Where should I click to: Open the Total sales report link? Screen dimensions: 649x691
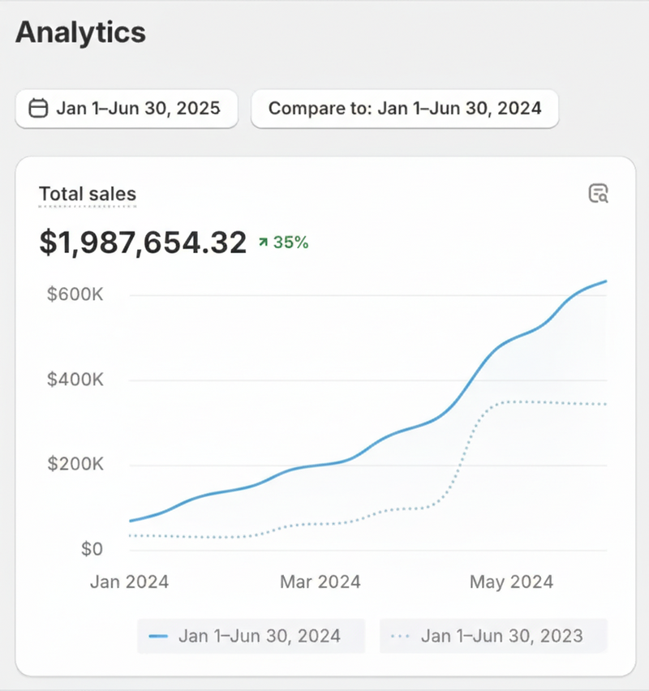[x=88, y=194]
